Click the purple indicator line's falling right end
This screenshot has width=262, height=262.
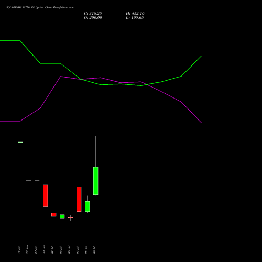coord(201,123)
